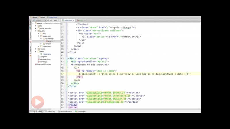Click the demo breadcrumb
Image resolution: width=230 pixels, height=129 pixels.
point(34,17)
